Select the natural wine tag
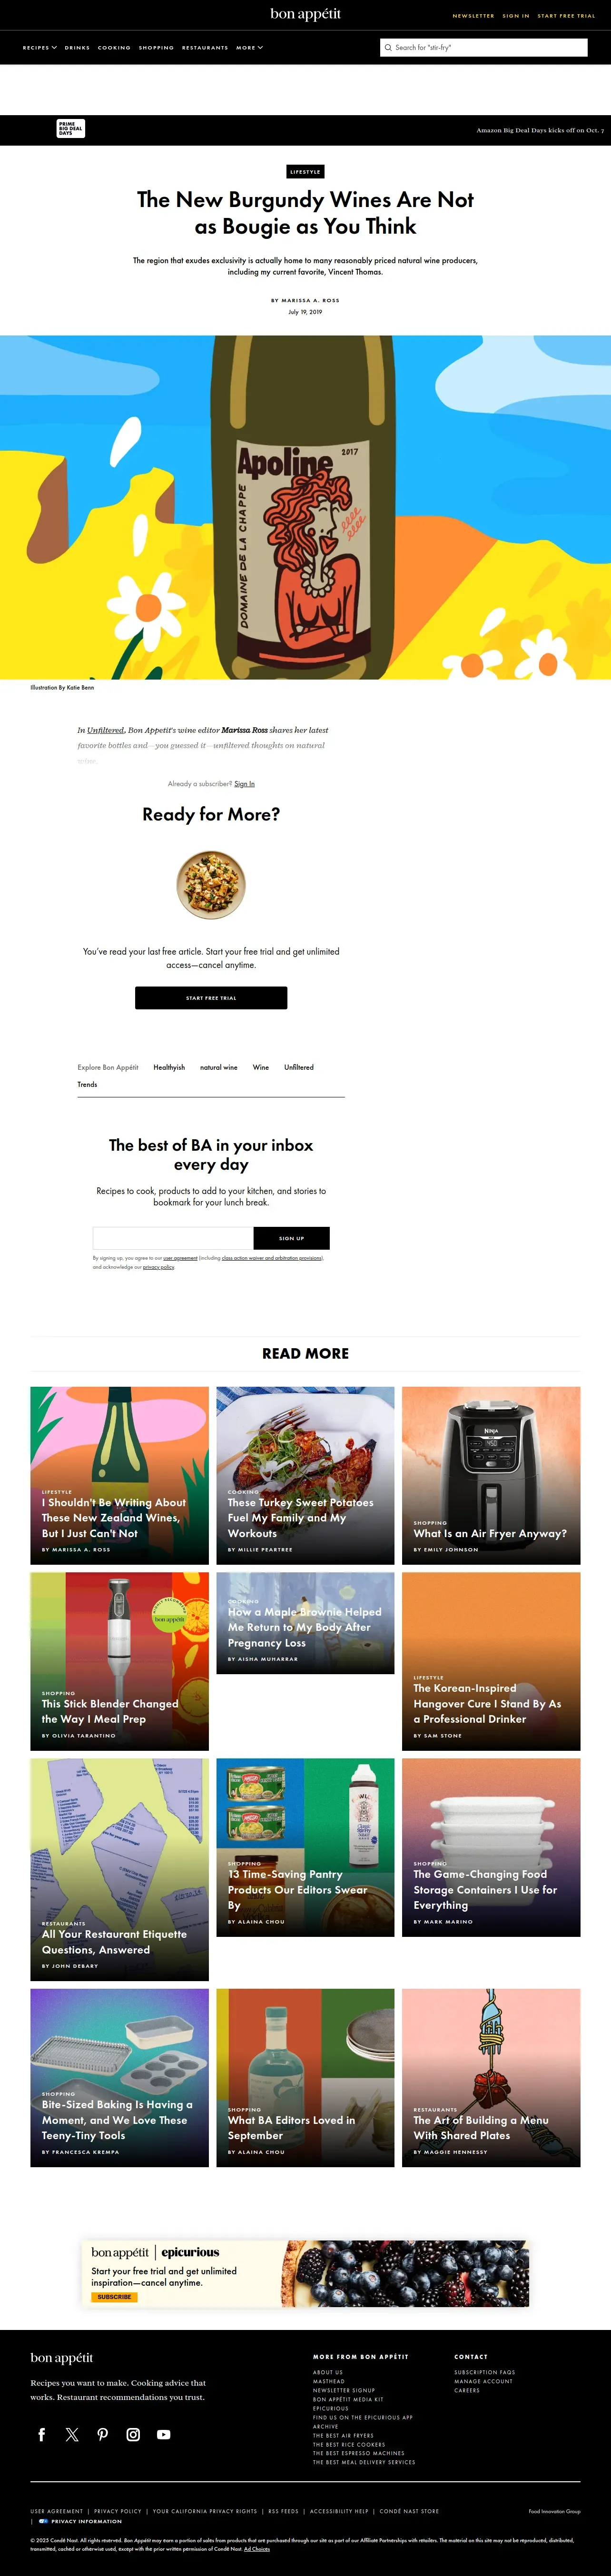The image size is (611, 2576). pyautogui.click(x=219, y=1067)
